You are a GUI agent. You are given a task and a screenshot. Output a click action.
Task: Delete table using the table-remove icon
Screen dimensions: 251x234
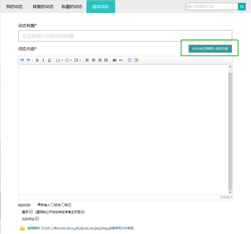136,60
